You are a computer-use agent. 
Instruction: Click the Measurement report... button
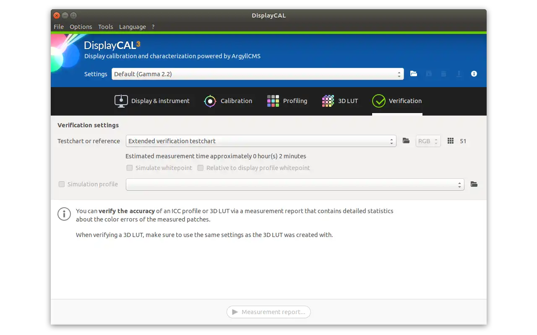(268, 312)
